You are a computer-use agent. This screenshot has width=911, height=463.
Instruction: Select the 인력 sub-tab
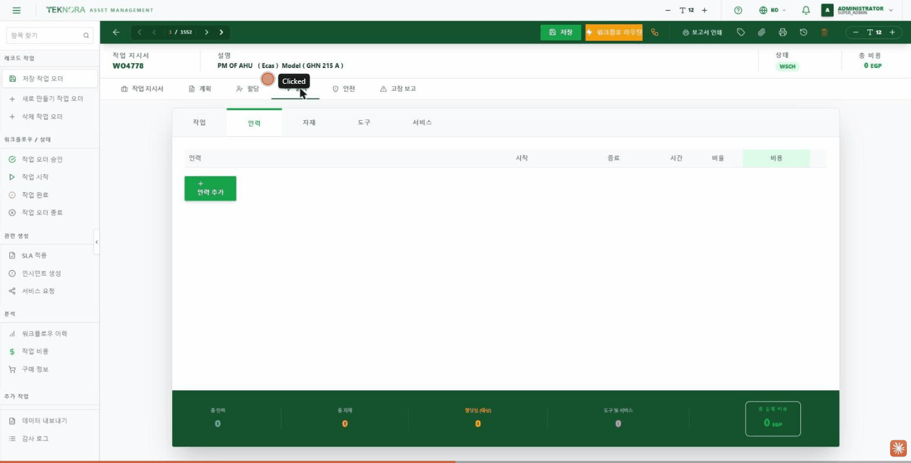click(x=254, y=123)
